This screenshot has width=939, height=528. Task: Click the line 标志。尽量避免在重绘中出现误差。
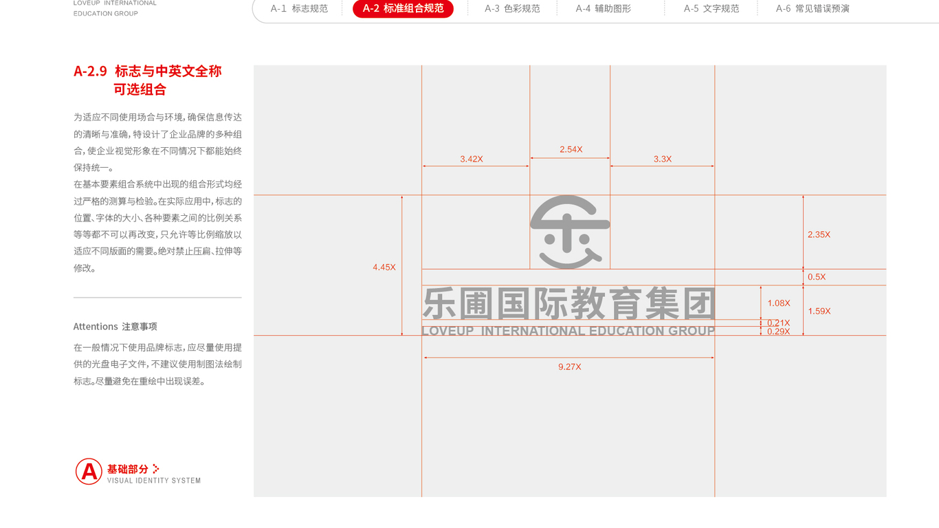tap(140, 382)
